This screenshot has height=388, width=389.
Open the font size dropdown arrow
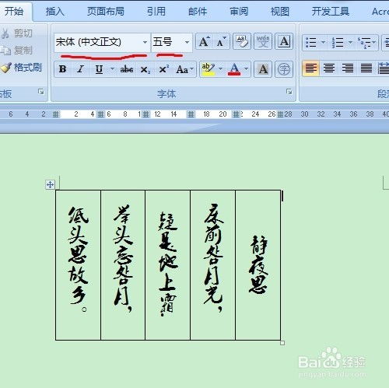(187, 42)
